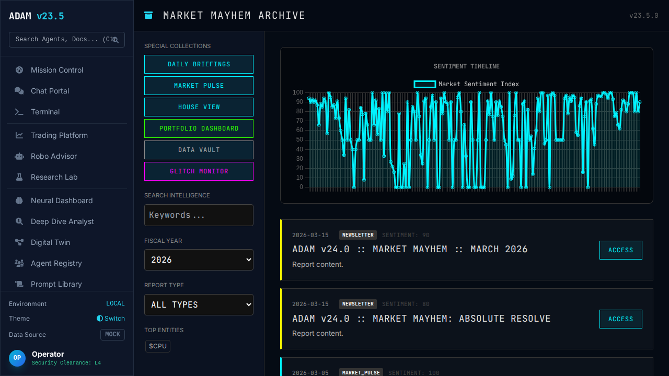The width and height of the screenshot is (669, 376).
Task: Toggle the MOCK data source badge
Action: (112, 334)
